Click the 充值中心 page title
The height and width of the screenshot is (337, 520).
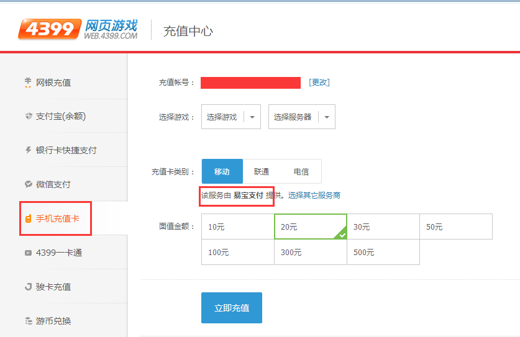pos(188,31)
